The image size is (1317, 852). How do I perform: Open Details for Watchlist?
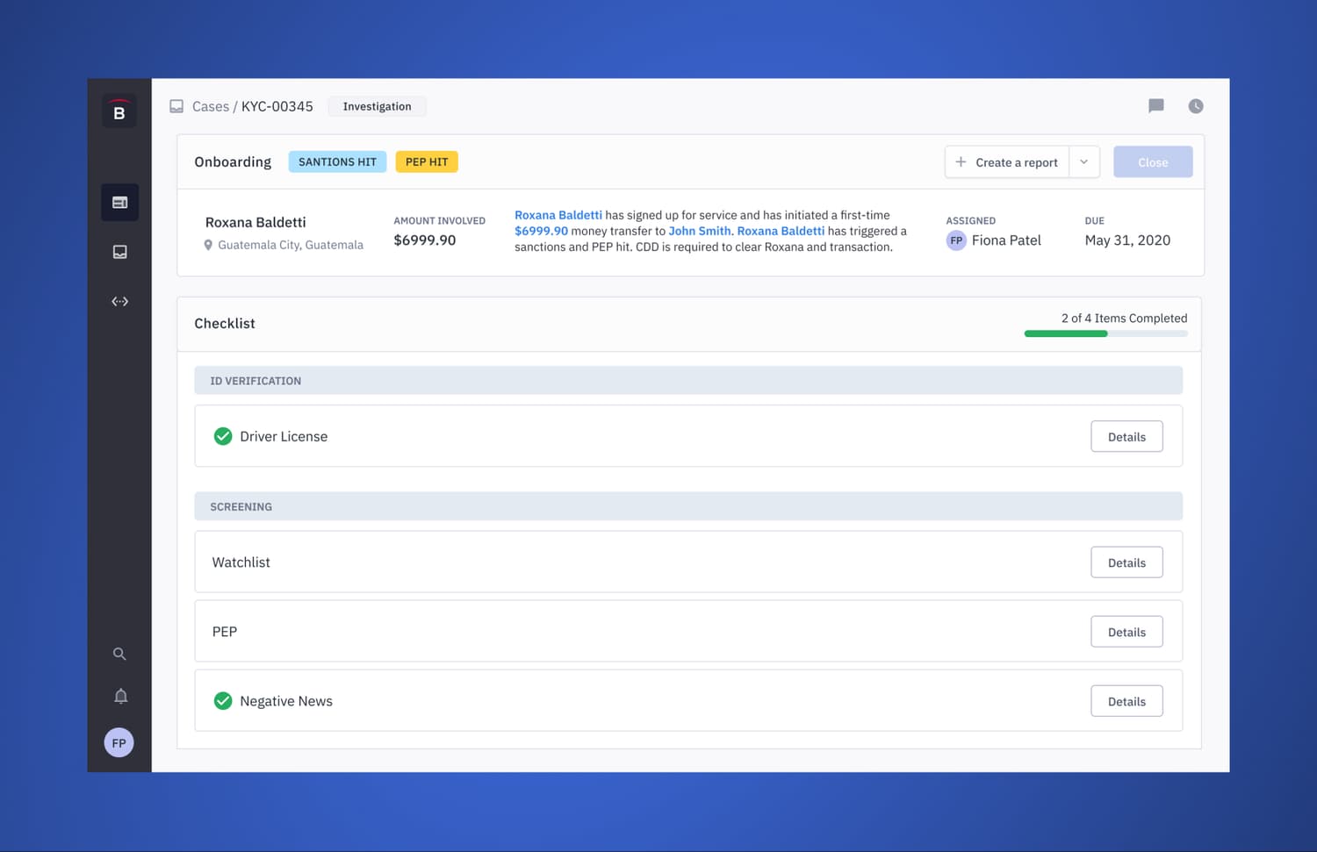point(1126,562)
